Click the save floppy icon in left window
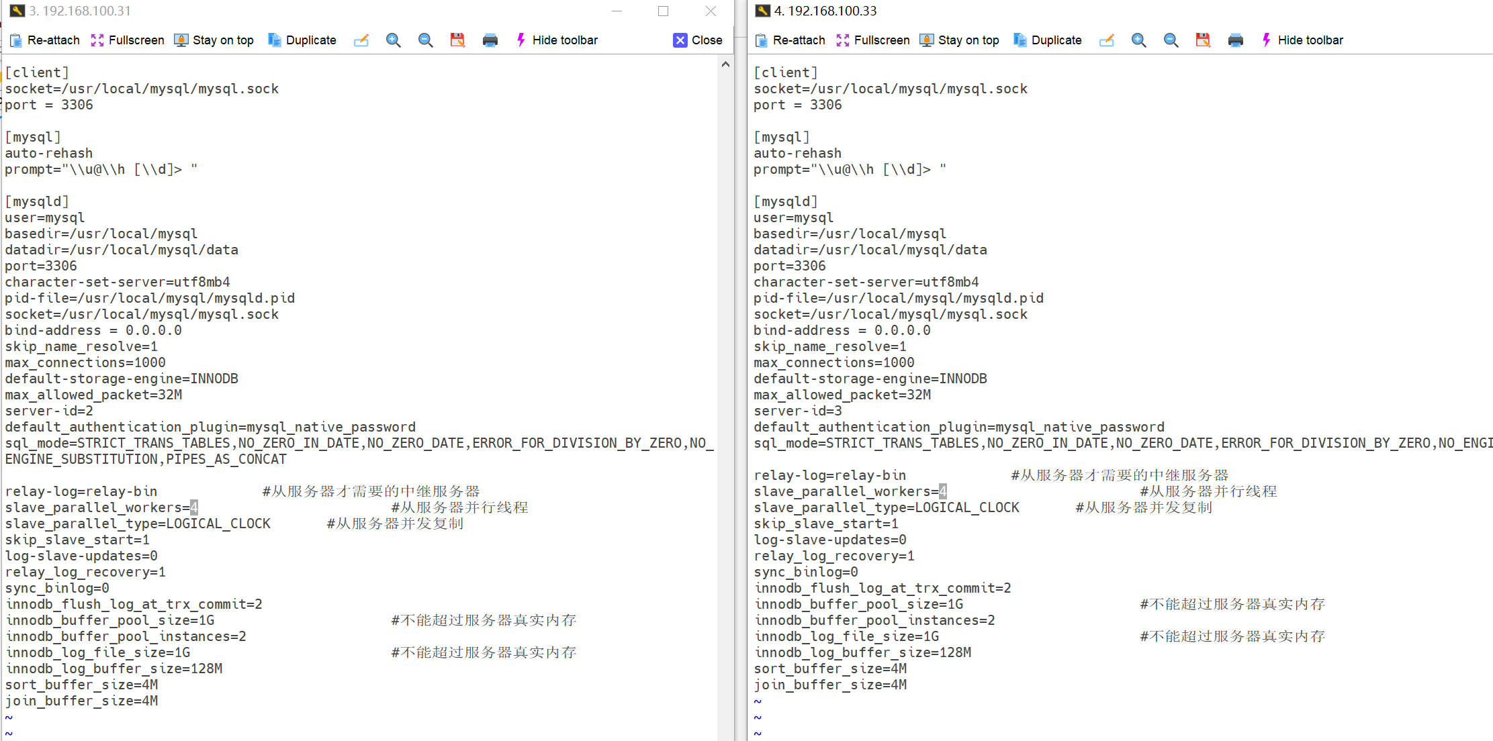Image resolution: width=1493 pixels, height=741 pixels. [x=457, y=40]
